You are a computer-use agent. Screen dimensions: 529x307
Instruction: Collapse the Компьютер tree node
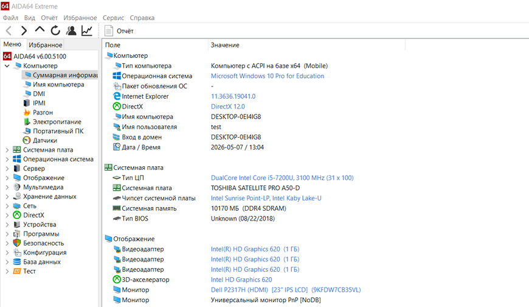click(7, 66)
